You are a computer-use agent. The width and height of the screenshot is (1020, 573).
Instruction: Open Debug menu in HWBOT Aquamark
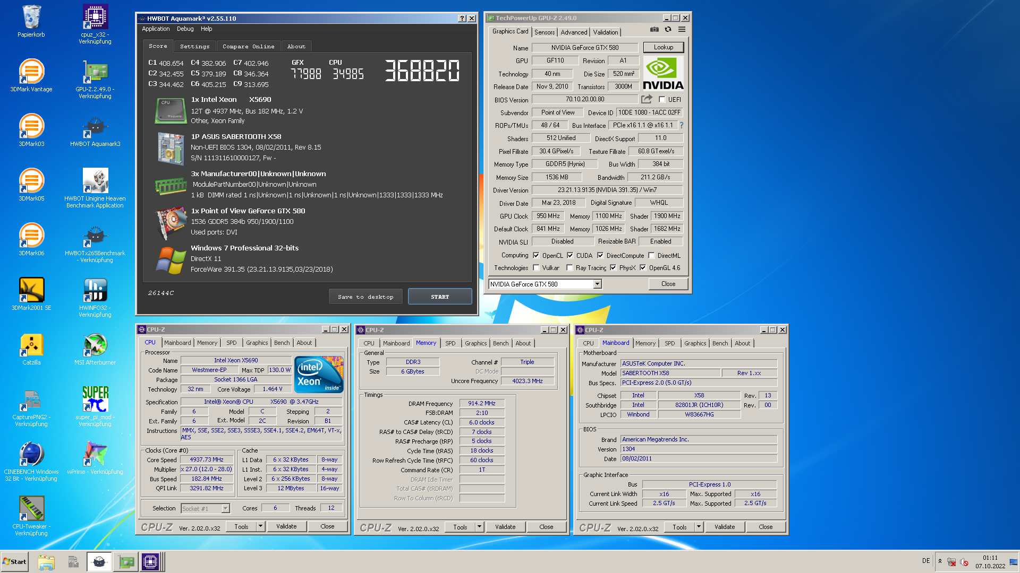[185, 29]
